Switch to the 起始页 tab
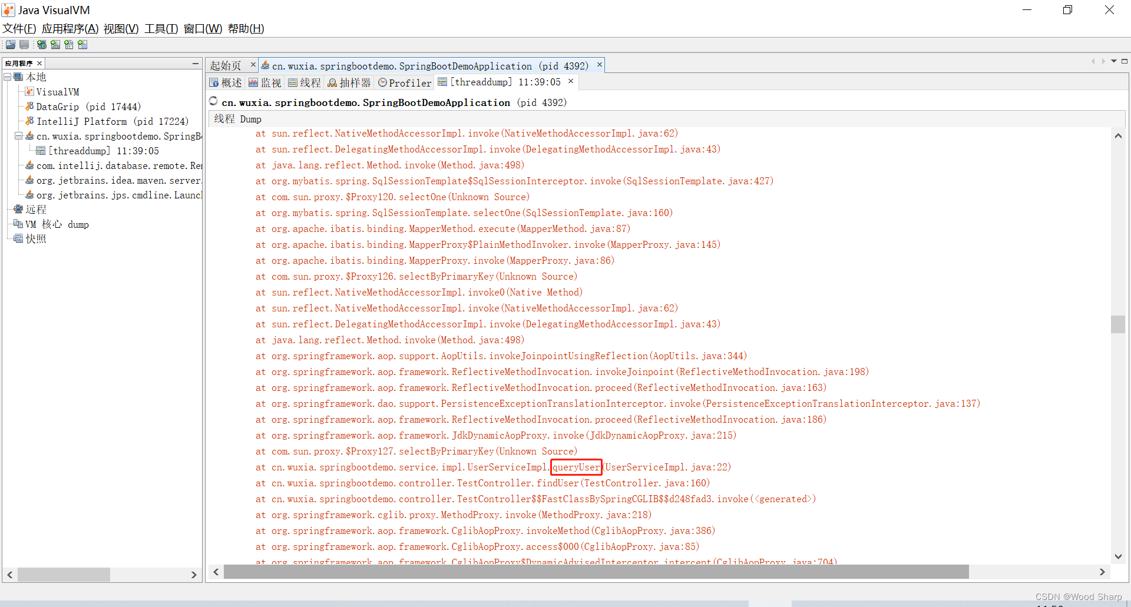Image resolution: width=1131 pixels, height=607 pixels. (x=226, y=66)
